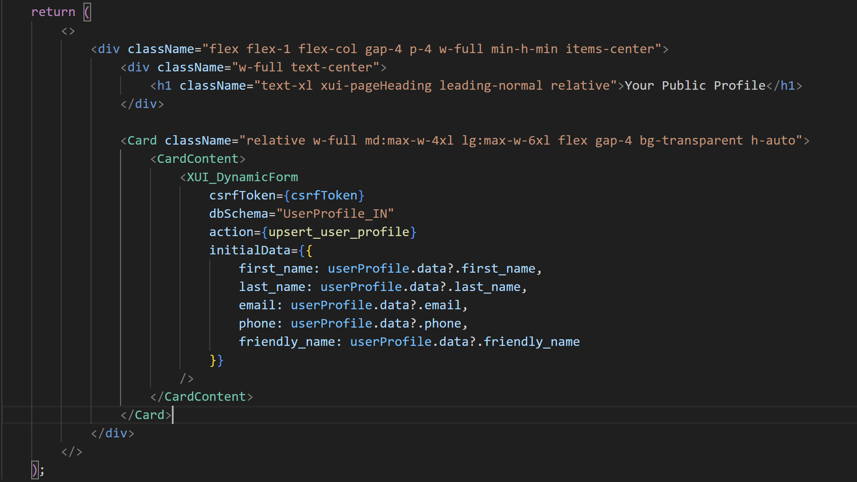Click userProfile.data?.first_name expression
This screenshot has height=482, width=857.
tap(432, 269)
